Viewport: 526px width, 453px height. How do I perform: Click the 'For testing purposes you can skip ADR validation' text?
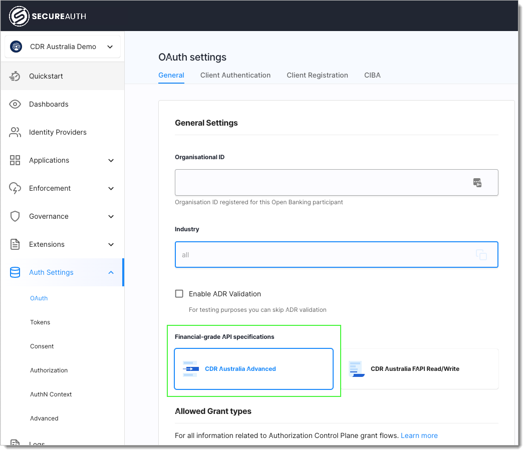coord(257,310)
